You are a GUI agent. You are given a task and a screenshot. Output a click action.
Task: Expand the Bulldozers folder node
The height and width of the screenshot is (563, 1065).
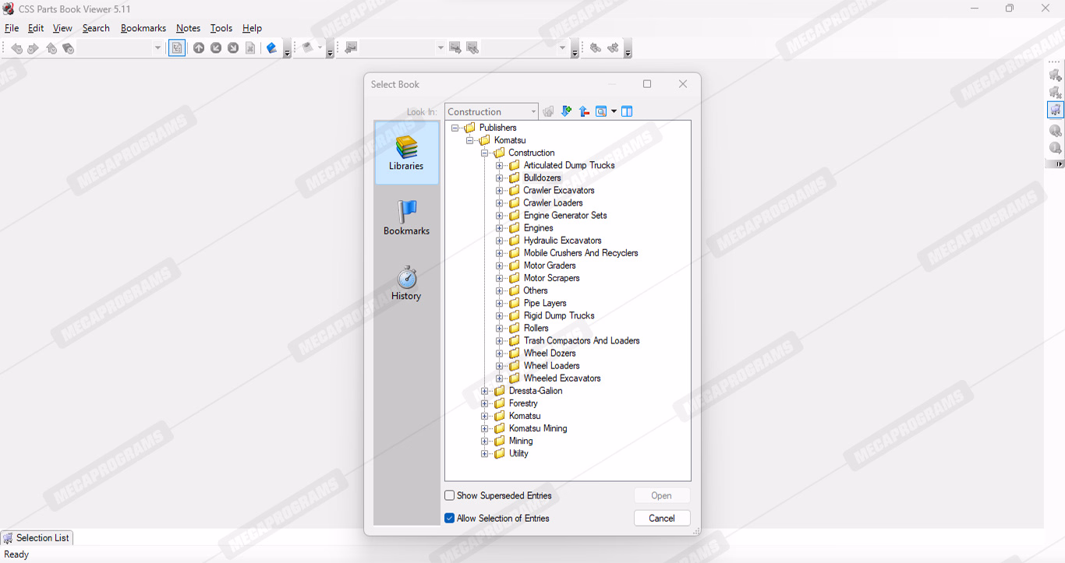(500, 178)
